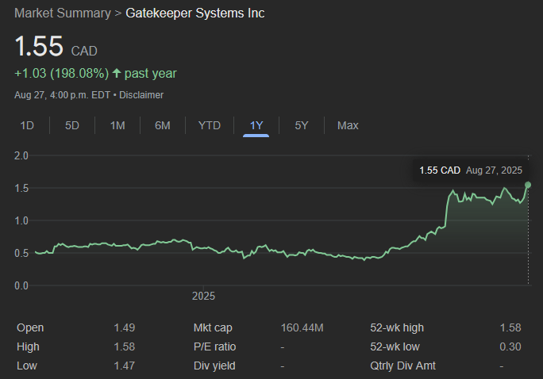This screenshot has width=543, height=379.
Task: Switch chart to 5Y range
Action: point(302,125)
